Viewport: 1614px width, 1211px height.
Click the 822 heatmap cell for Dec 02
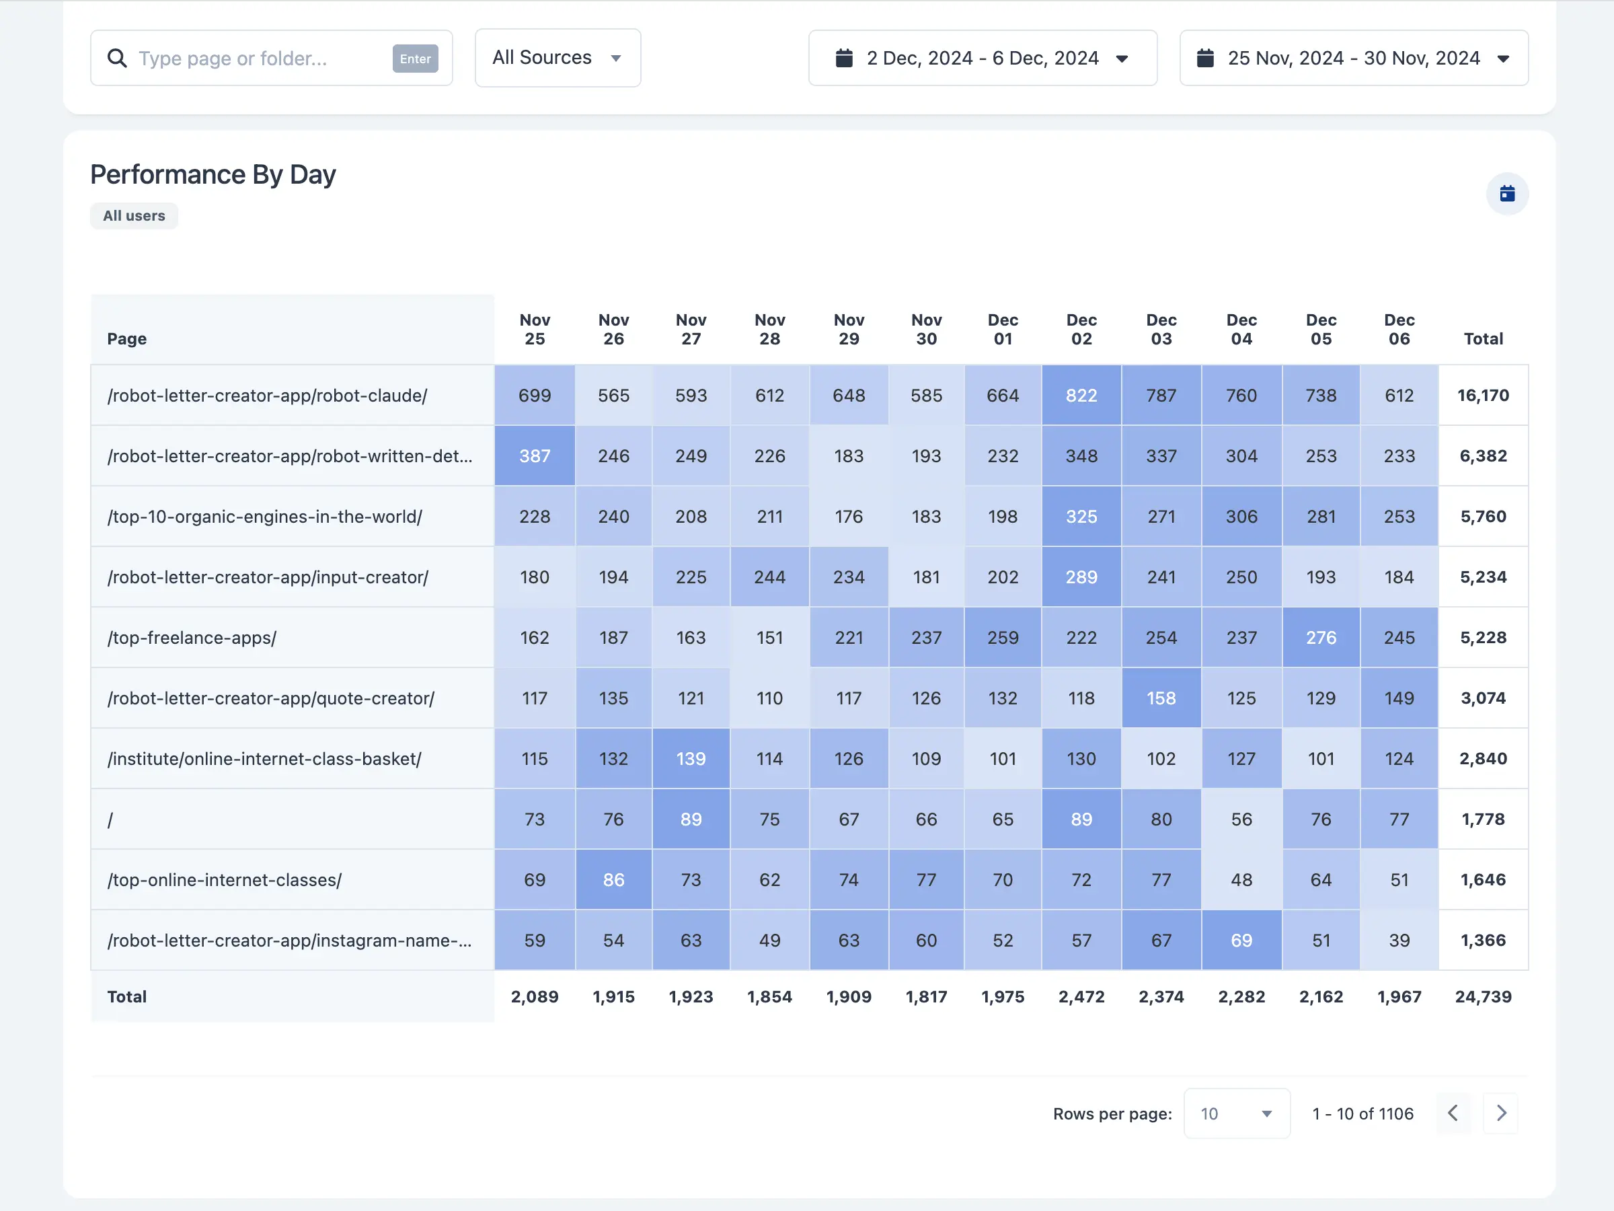[1081, 396]
